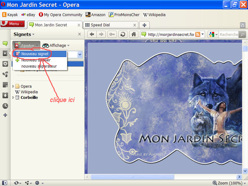Open the Wikipedia bookmark in the bookmarks bar
This screenshot has height=186, width=248.
154,15
